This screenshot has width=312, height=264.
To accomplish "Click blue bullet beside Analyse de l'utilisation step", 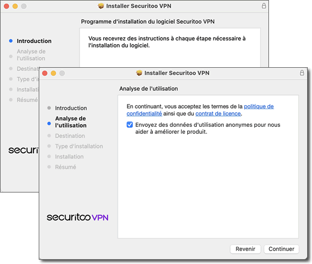I will (x=49, y=123).
